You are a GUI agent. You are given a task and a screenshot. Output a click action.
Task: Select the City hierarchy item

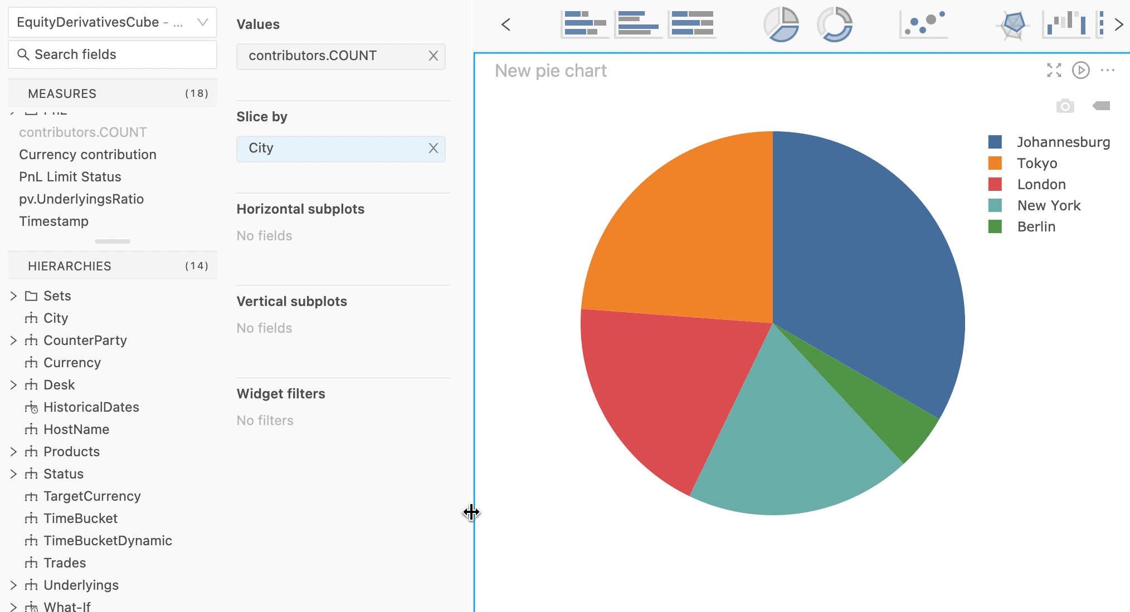tap(57, 317)
